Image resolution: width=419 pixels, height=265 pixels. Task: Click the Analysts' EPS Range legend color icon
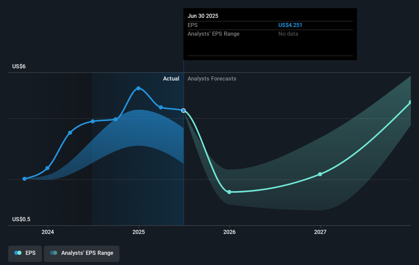click(53, 253)
